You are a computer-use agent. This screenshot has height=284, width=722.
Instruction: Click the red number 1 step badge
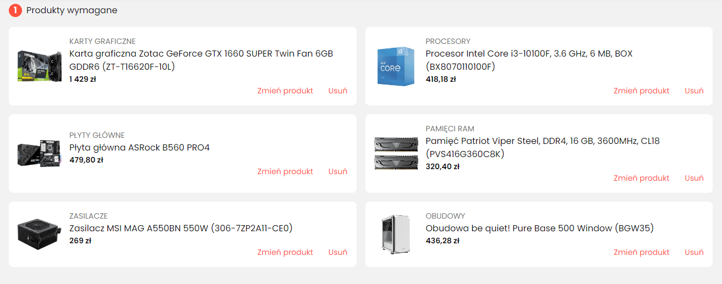[15, 10]
